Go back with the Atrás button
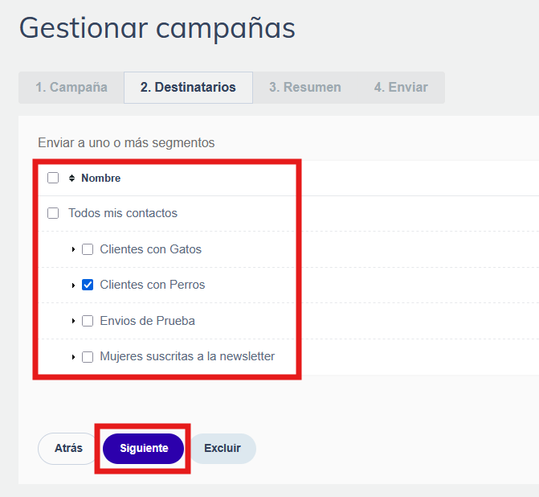The height and width of the screenshot is (497, 539). click(x=68, y=449)
